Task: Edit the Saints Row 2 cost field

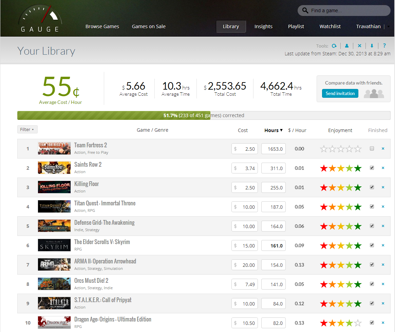Action: tap(245, 168)
